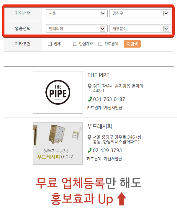The width and height of the screenshot is (177, 214).
Task: Click phone number 031-763-0187
Action: click(109, 99)
